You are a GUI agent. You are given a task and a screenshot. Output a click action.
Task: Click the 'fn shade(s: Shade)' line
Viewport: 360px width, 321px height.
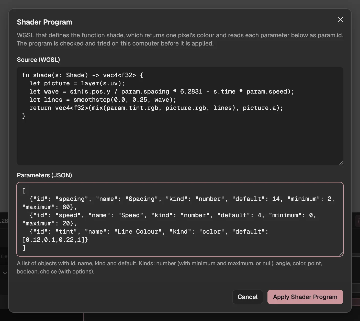click(x=83, y=75)
